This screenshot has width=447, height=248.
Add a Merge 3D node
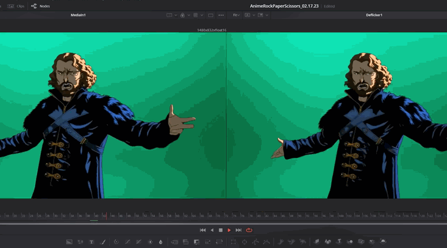coord(350,242)
